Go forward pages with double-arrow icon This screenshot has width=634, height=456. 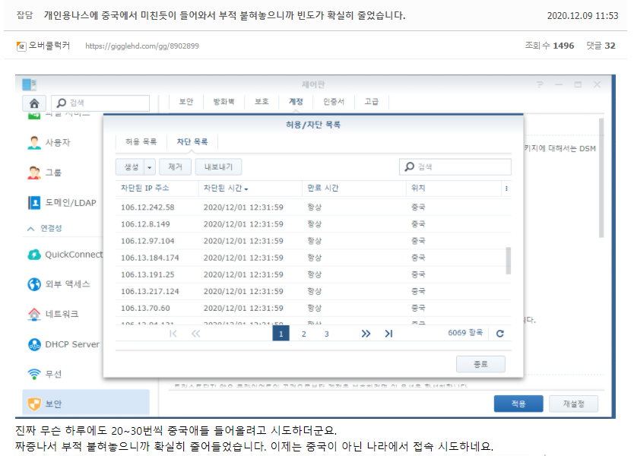pos(366,334)
